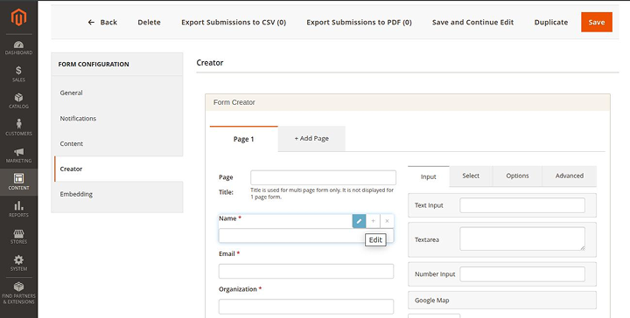Image resolution: width=630 pixels, height=318 pixels.
Task: Click Export Submissions to CSV
Action: click(234, 22)
